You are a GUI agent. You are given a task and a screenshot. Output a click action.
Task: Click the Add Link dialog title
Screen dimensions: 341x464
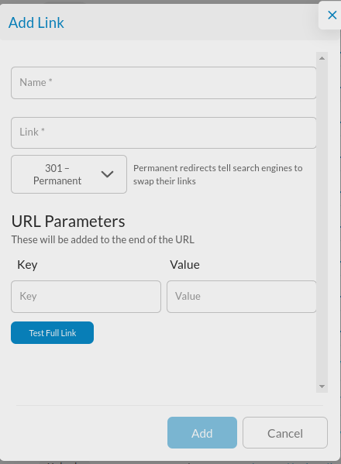coord(36,22)
